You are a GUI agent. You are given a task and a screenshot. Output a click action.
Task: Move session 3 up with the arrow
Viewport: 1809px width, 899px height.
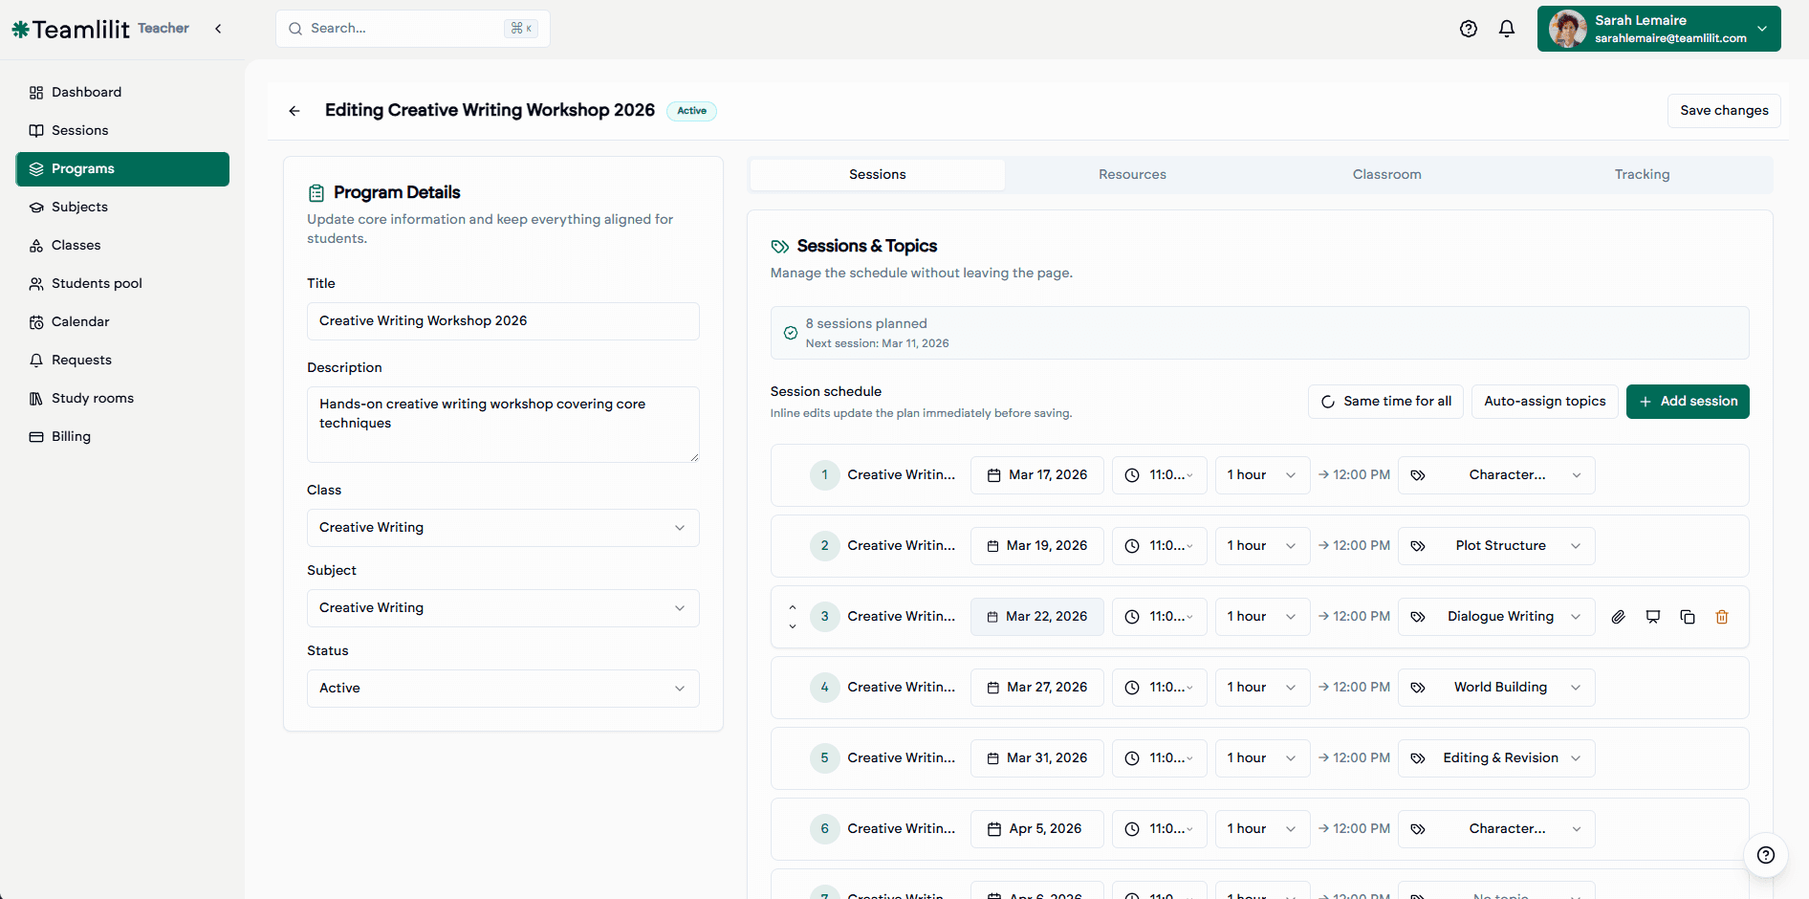coord(793,605)
